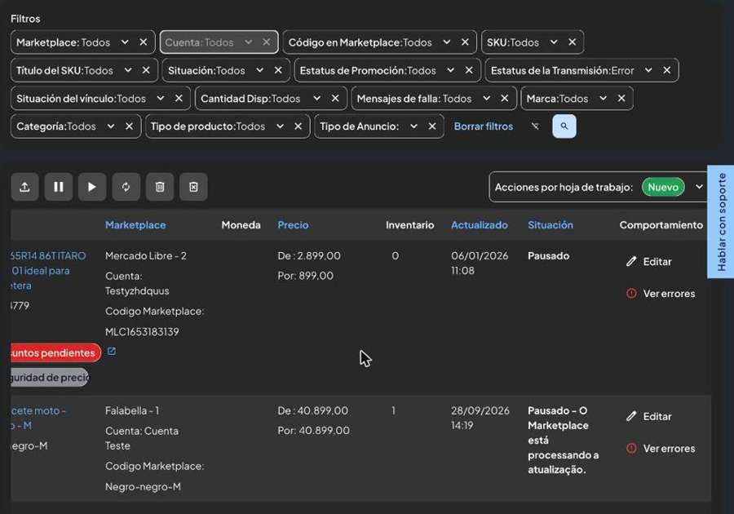Viewport: 734px width, 514px height.
Task: Click the pause listings icon button
Action: pos(59,187)
